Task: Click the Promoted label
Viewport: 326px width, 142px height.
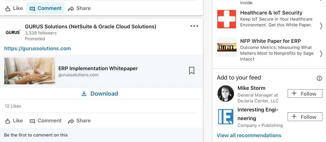Action: (35, 39)
